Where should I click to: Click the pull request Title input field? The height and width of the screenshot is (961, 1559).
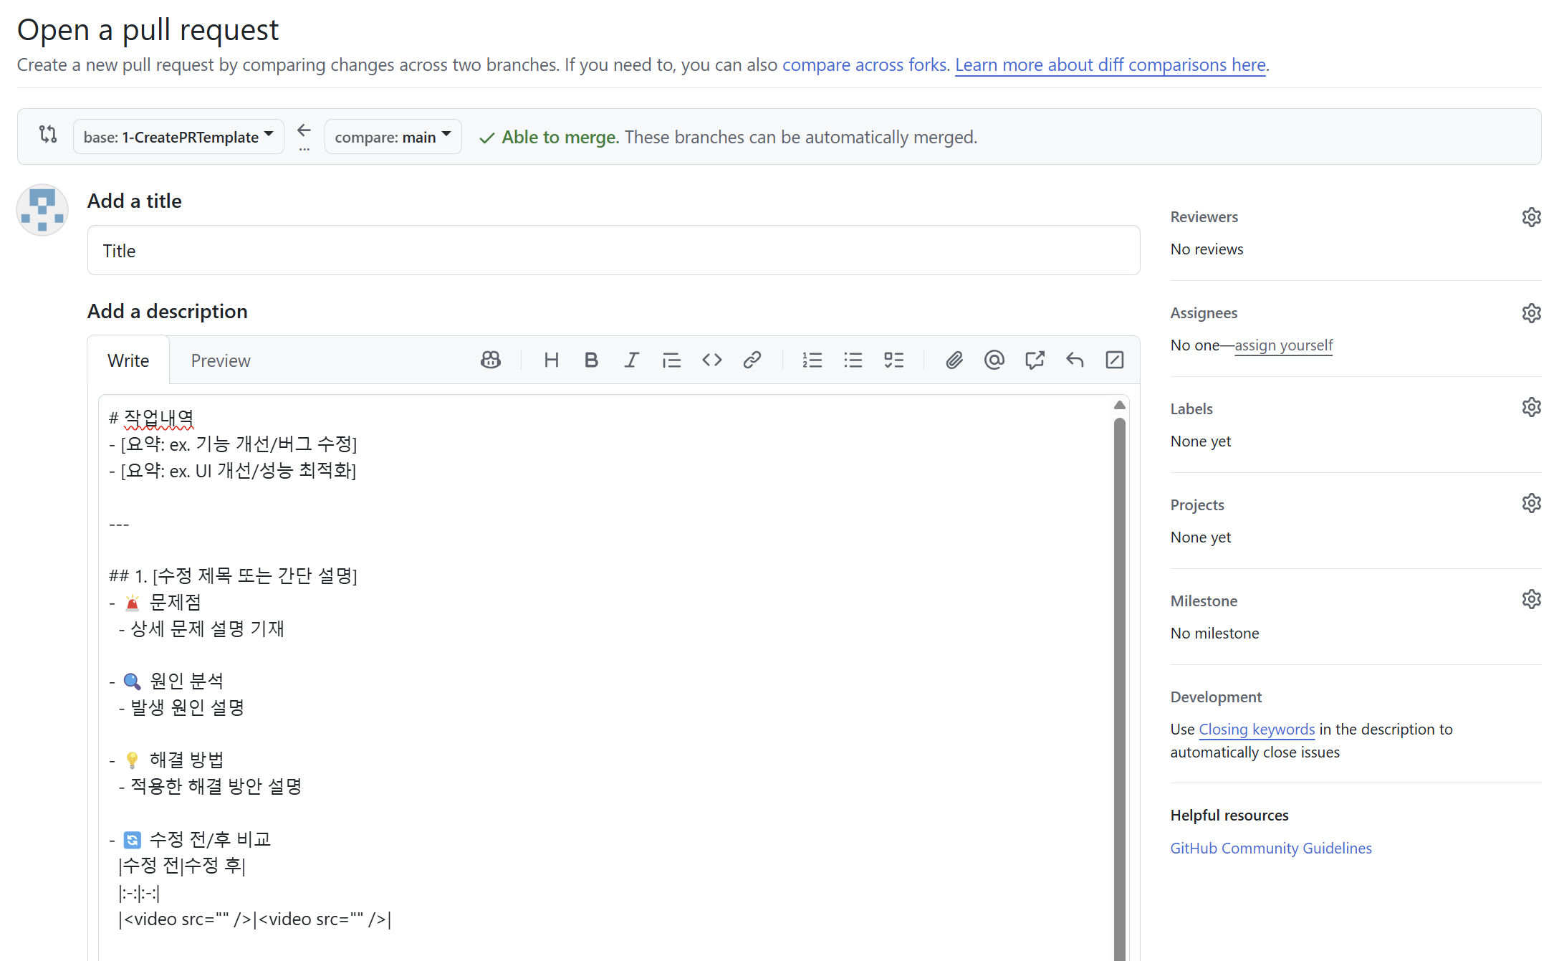coord(613,251)
